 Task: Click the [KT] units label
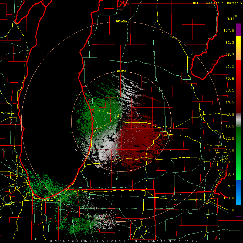click(231, 19)
